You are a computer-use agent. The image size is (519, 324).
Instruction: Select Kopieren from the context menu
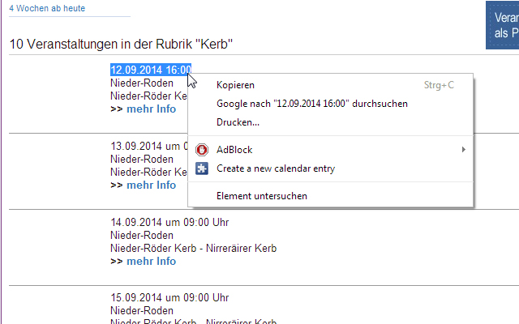point(235,84)
